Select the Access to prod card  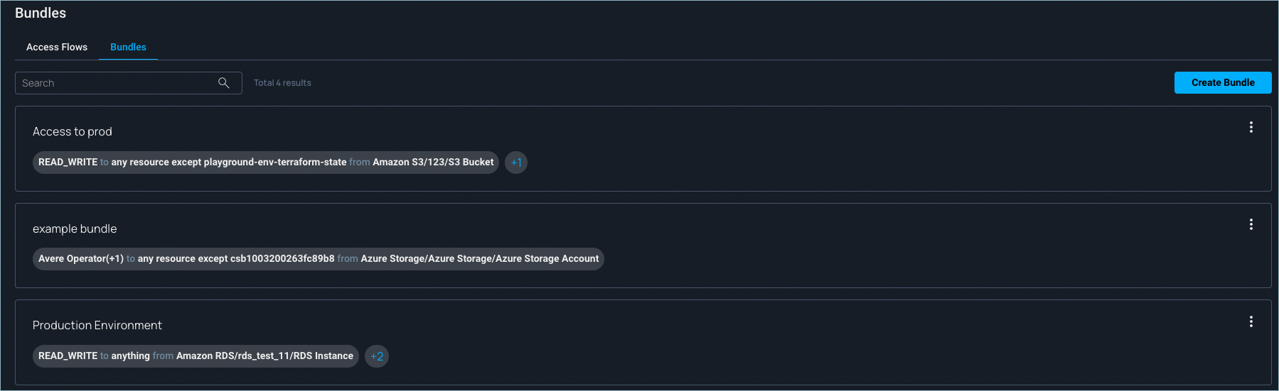[x=643, y=149]
